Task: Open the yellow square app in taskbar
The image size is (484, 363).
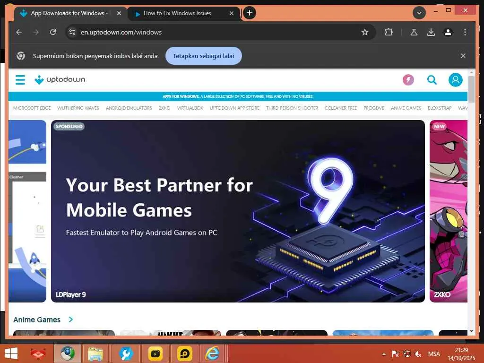Action: [155, 354]
